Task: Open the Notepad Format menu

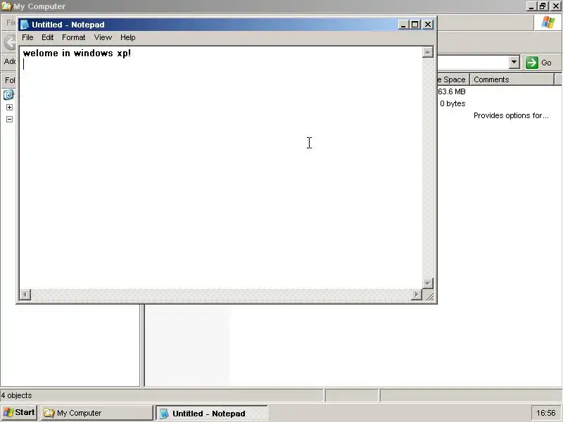Action: pyautogui.click(x=74, y=37)
